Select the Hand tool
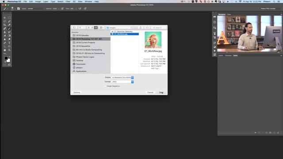 pos(5,50)
